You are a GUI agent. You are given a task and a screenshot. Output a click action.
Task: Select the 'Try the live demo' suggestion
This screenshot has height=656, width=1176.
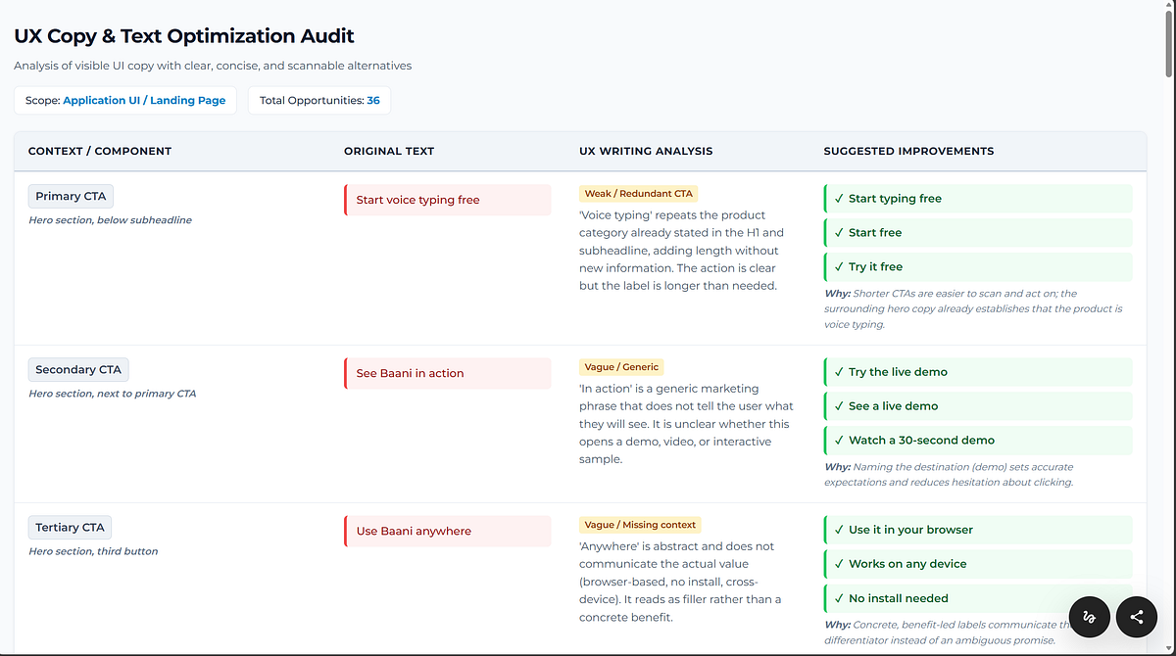pyautogui.click(x=978, y=372)
